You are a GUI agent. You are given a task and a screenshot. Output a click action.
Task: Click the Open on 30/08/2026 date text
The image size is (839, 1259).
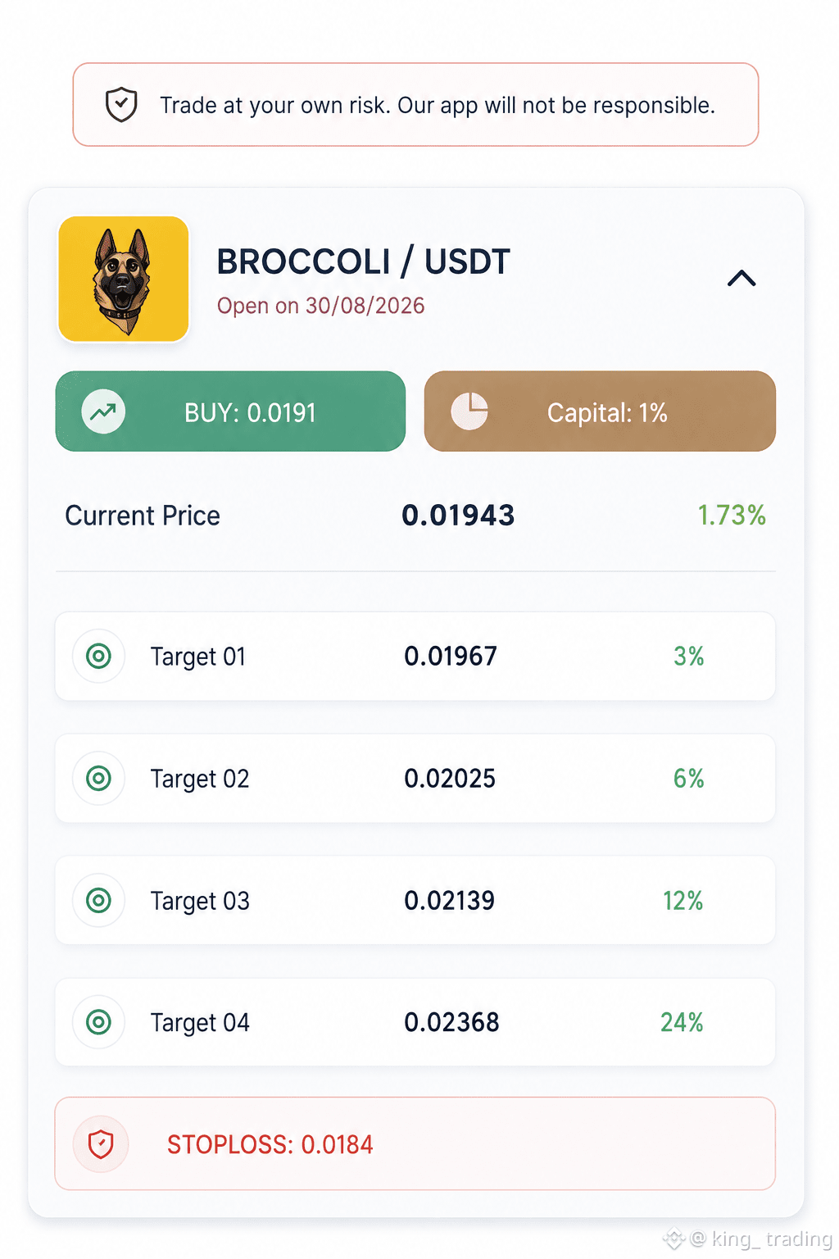(321, 306)
